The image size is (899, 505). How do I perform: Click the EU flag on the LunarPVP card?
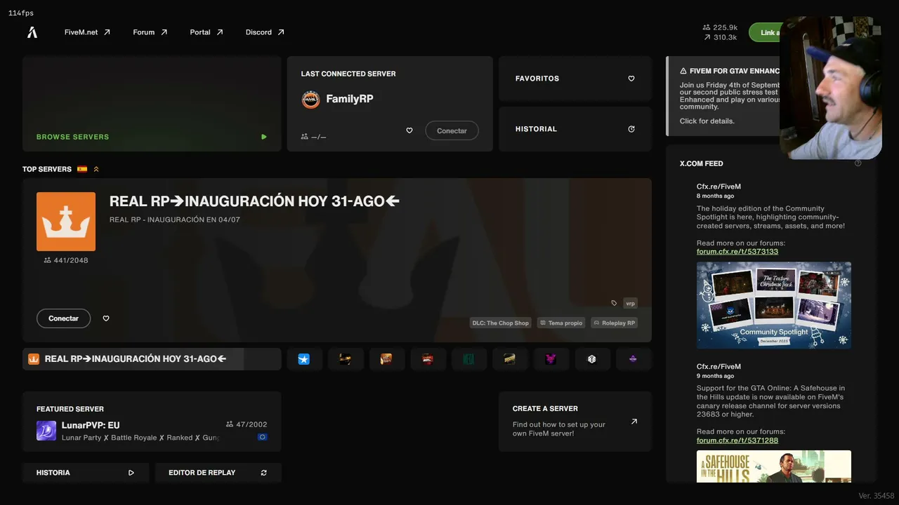tap(263, 437)
